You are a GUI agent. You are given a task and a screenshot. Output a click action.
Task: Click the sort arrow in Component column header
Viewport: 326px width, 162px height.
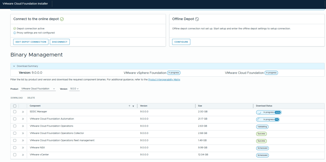coord(129,106)
